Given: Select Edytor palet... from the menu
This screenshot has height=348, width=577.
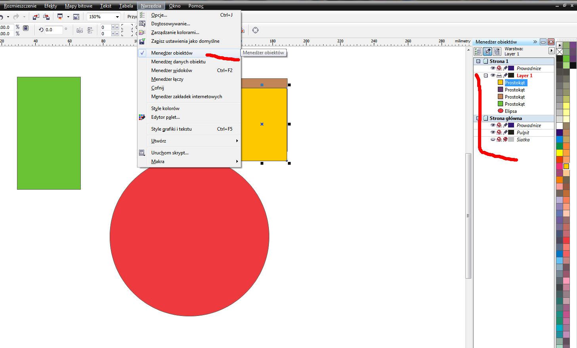Looking at the screenshot, I should point(166,117).
